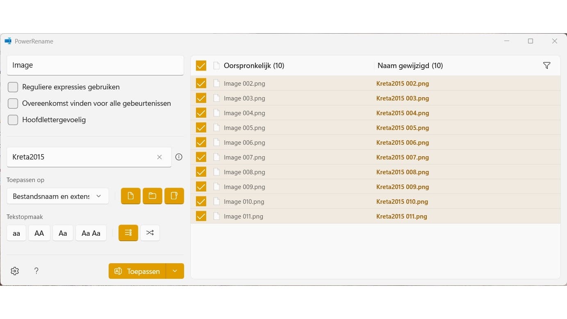Screen dimensions: 567x319
Task: Click the search field containing Image
Action: tap(95, 65)
